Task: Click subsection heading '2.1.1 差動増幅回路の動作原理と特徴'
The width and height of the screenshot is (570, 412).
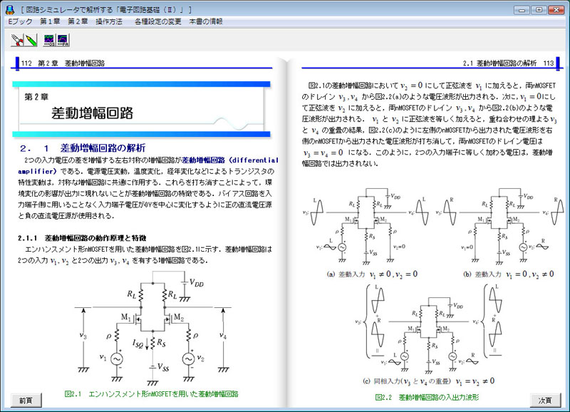Action: click(x=82, y=238)
